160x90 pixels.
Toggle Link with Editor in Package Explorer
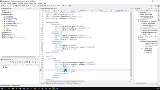[30, 8]
